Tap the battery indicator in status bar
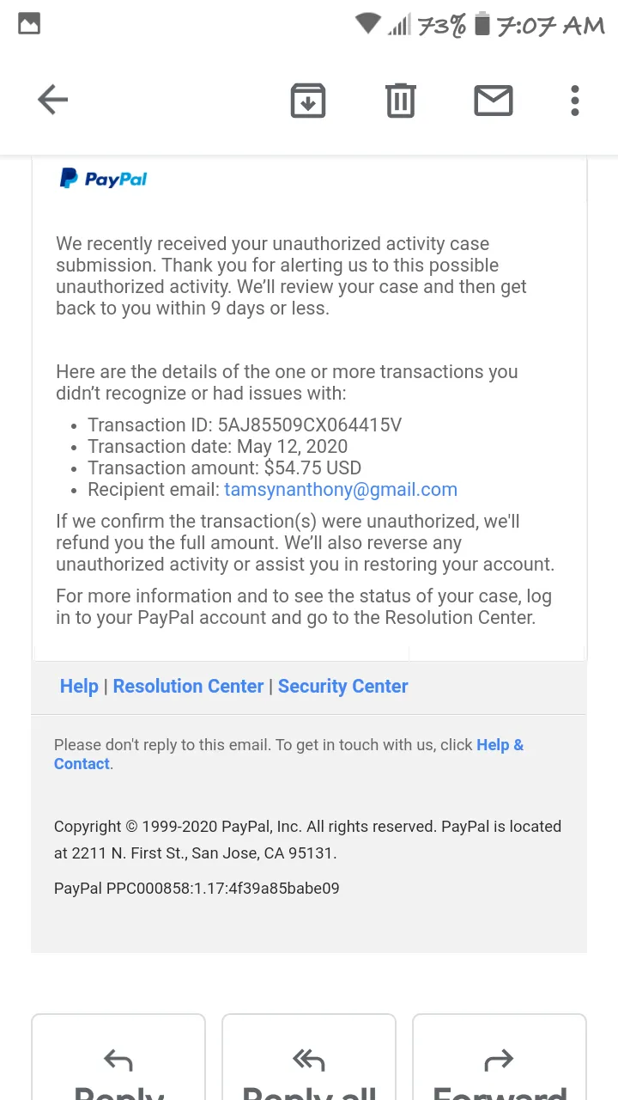Viewport: 618px width, 1100px height. coord(482,24)
